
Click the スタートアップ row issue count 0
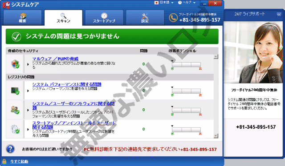[143, 129]
